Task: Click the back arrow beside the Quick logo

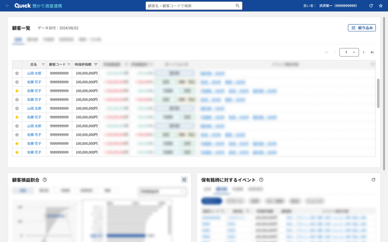Action: coord(7,6)
